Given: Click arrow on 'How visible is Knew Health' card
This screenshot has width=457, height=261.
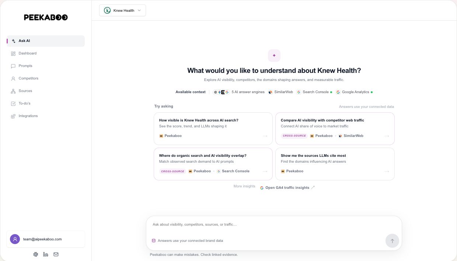Looking at the screenshot, I should [265, 136].
